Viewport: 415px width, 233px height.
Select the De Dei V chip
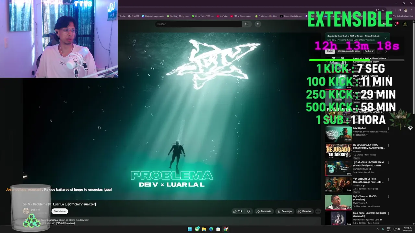[369, 51]
